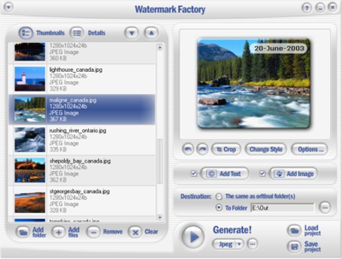
Task: Click the Details label
Action: [x=97, y=33]
